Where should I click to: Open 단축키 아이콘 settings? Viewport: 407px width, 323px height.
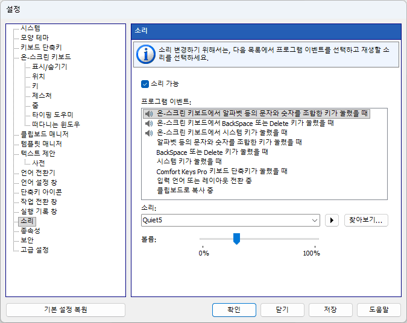[x=41, y=192]
